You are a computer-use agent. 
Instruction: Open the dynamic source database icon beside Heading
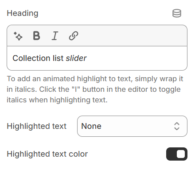coord(177,13)
